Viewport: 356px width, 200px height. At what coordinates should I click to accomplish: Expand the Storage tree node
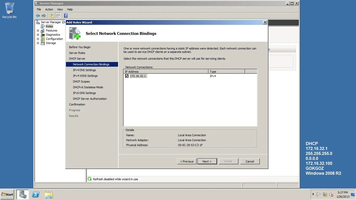38,43
